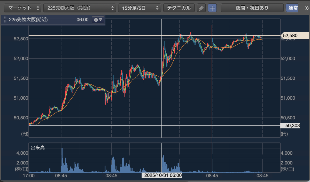This screenshot has width=310, height=182.
Task: Open the マーケット dropdown
Action: pyautogui.click(x=23, y=8)
